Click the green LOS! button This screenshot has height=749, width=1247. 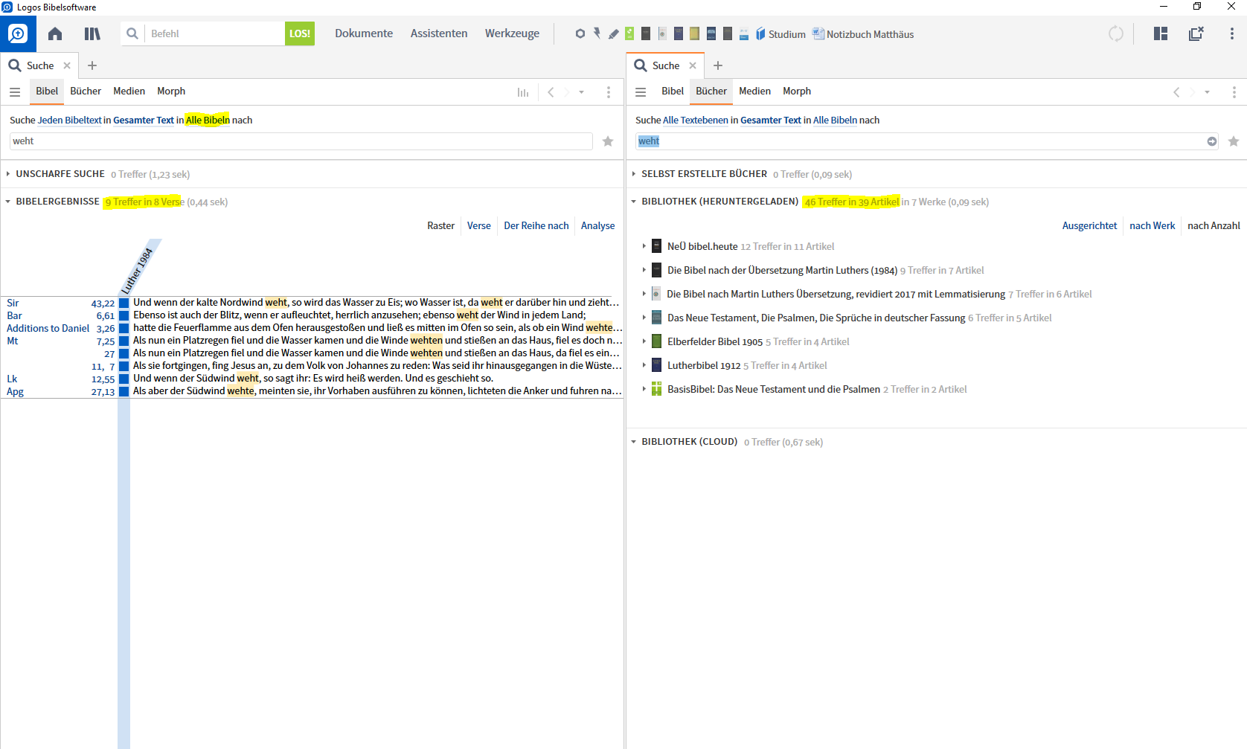click(300, 33)
